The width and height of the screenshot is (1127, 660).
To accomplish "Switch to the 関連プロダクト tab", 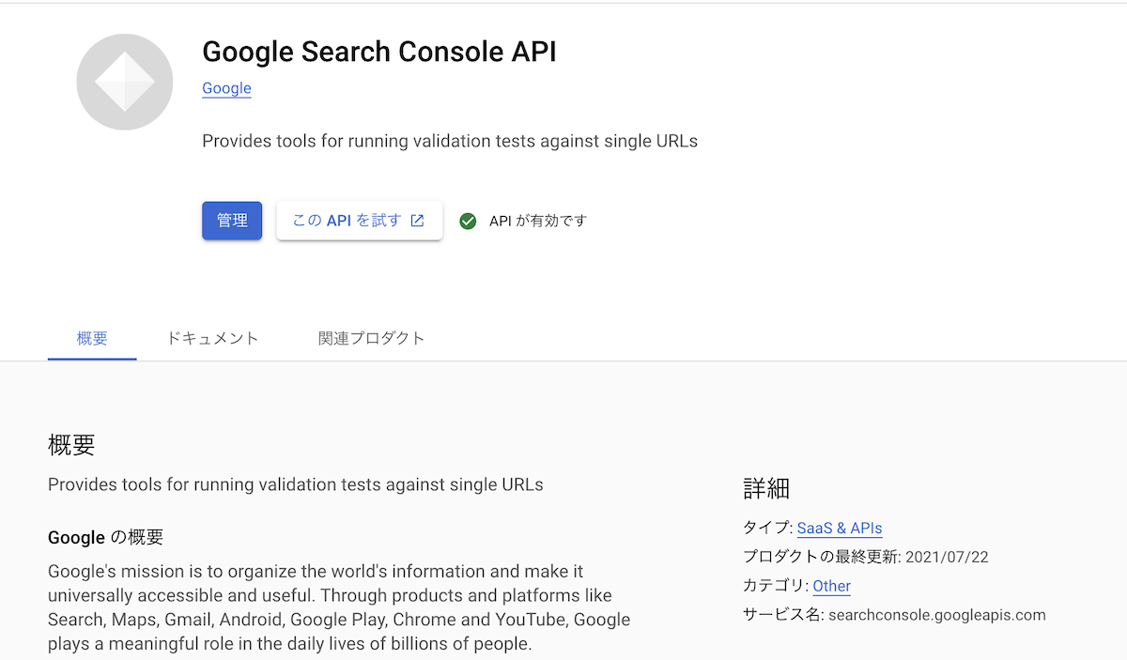I will tap(372, 338).
